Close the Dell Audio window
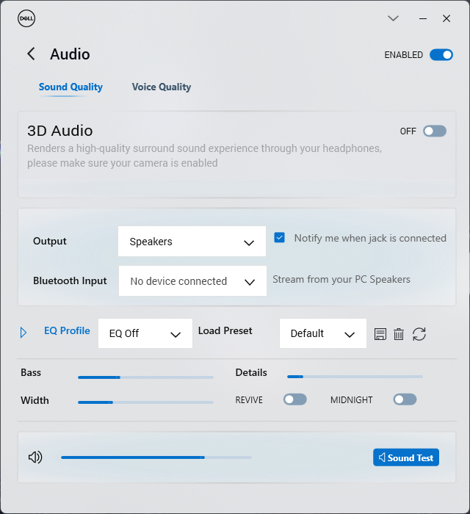 pyautogui.click(x=446, y=18)
